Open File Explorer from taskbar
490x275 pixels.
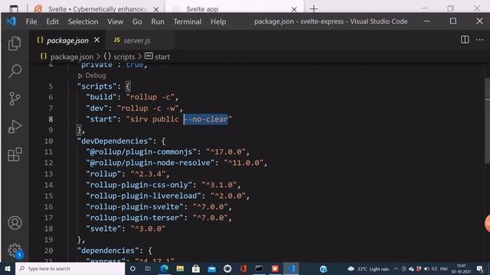[x=180, y=268]
